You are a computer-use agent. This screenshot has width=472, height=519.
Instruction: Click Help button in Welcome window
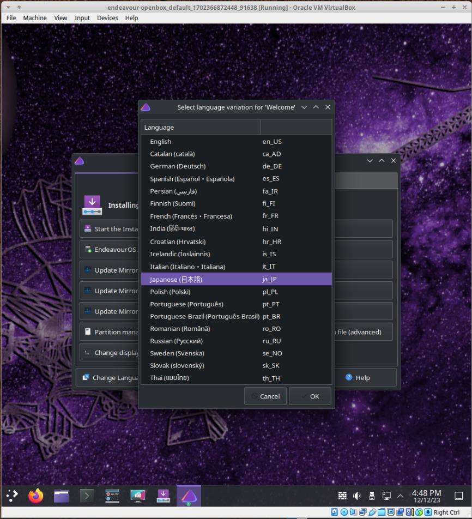tap(358, 378)
